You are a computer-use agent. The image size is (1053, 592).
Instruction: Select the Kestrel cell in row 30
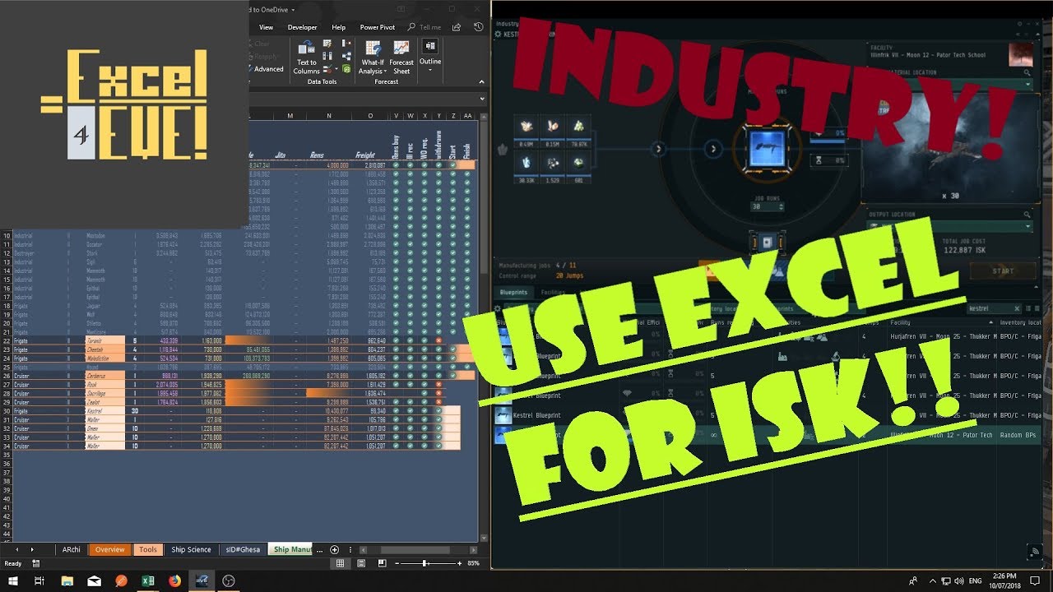click(104, 410)
